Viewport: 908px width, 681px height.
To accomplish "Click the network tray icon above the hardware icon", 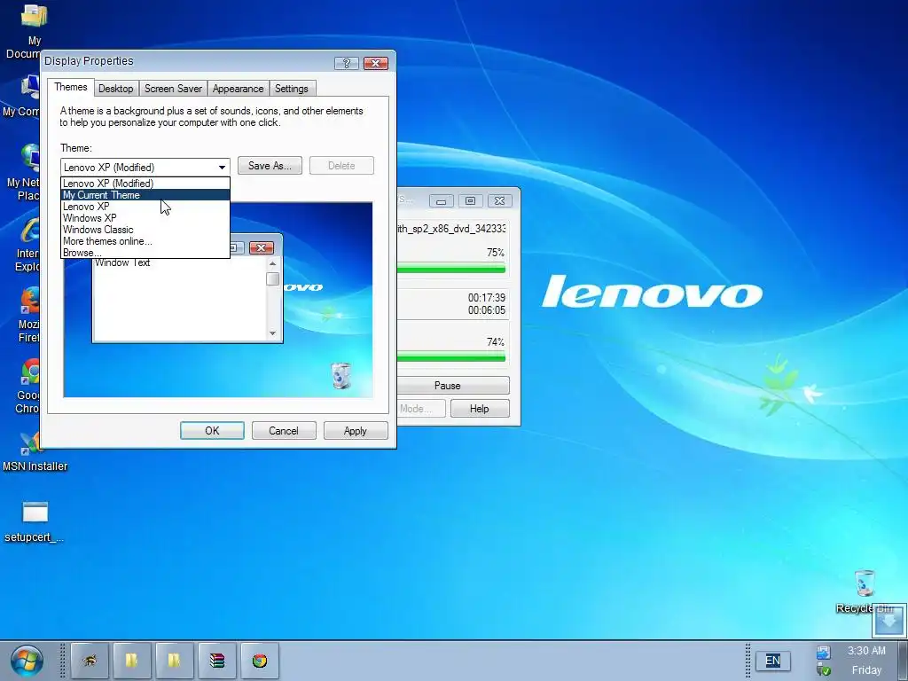I will pos(823,653).
